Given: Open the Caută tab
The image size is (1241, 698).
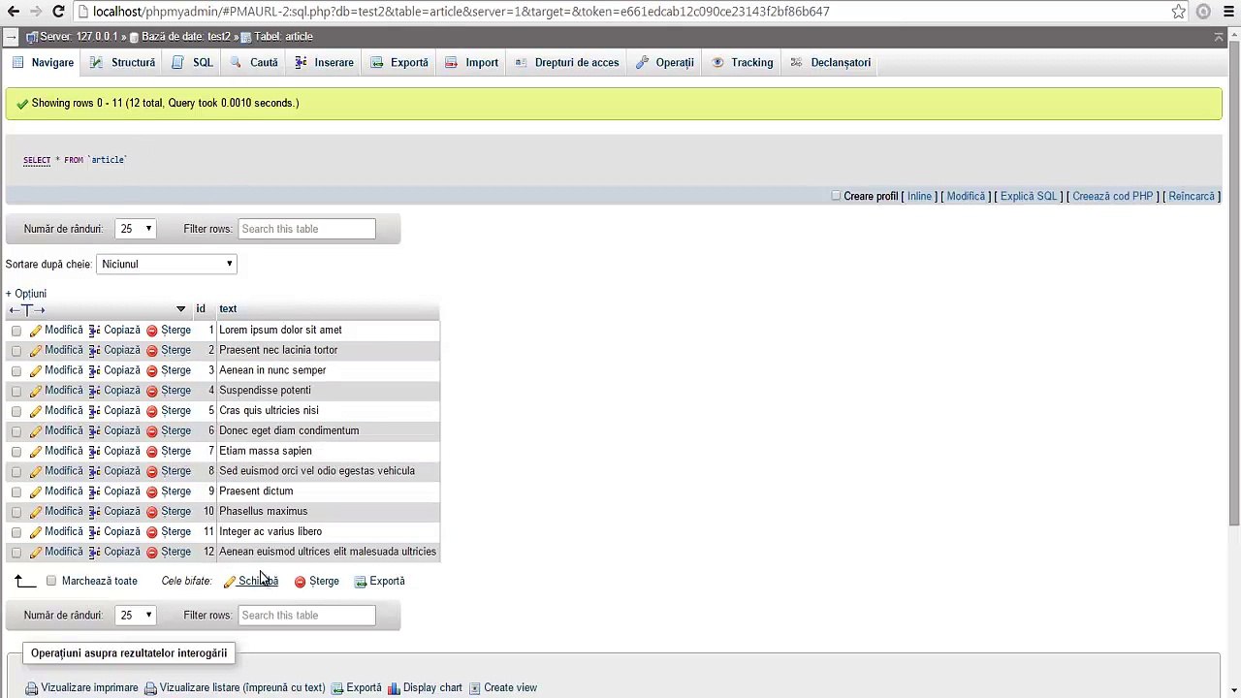Looking at the screenshot, I should point(254,62).
